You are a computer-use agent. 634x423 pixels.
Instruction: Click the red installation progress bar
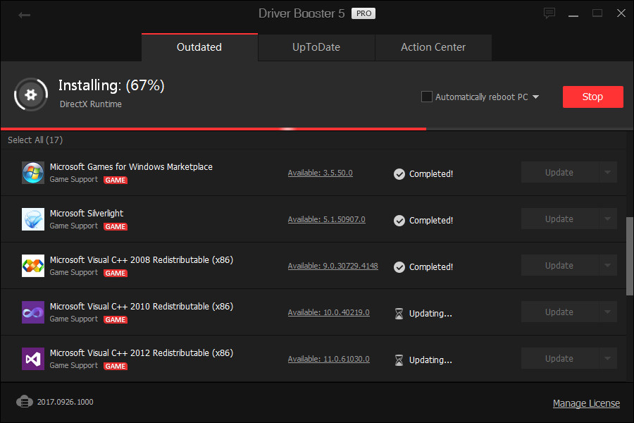[211, 128]
